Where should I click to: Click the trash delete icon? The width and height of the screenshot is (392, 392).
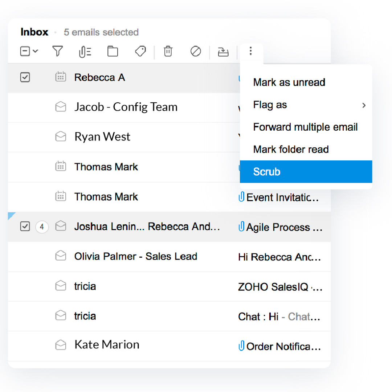(x=168, y=51)
